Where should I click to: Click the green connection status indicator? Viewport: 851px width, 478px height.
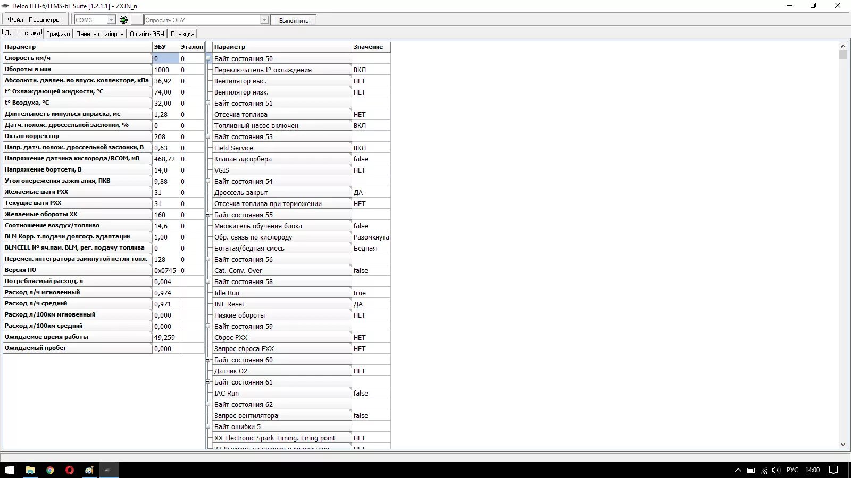[x=124, y=20]
